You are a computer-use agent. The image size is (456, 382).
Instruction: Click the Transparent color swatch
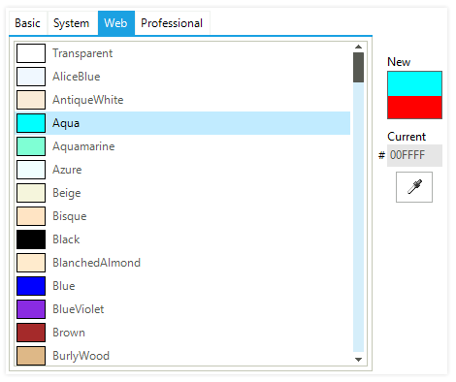point(31,53)
